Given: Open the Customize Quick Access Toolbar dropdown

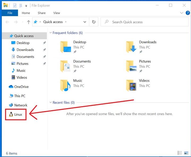Looking at the screenshot, I should pyautogui.click(x=26, y=6).
